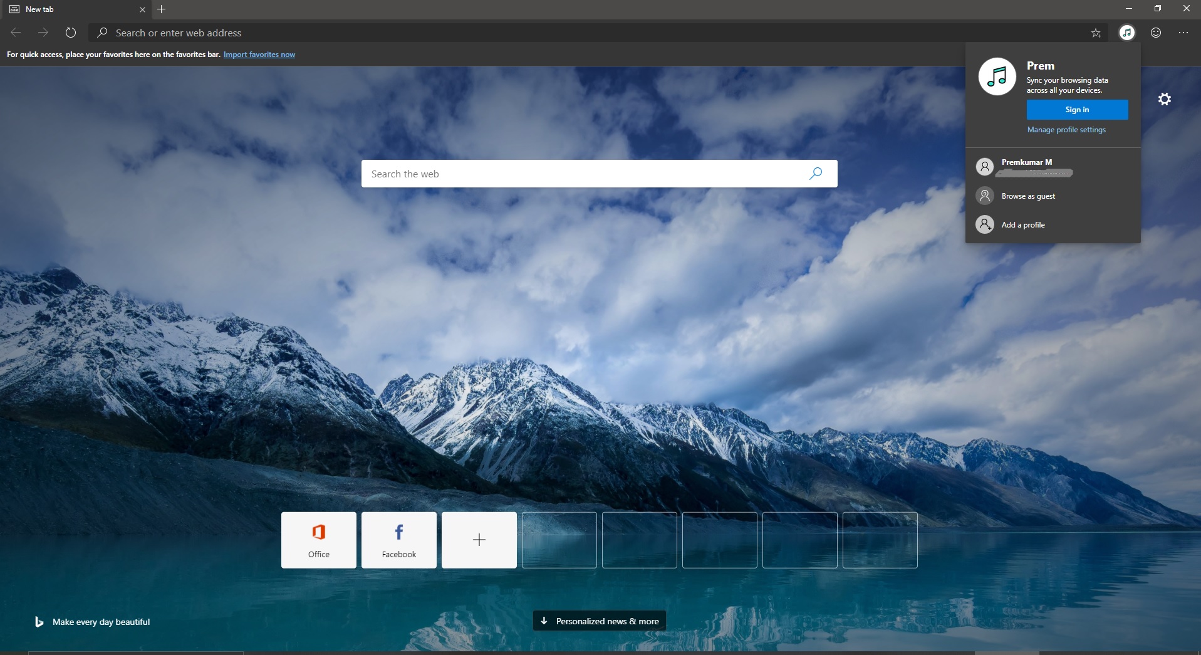Viewport: 1201px width, 655px height.
Task: Choose Add a profile option
Action: (1022, 225)
